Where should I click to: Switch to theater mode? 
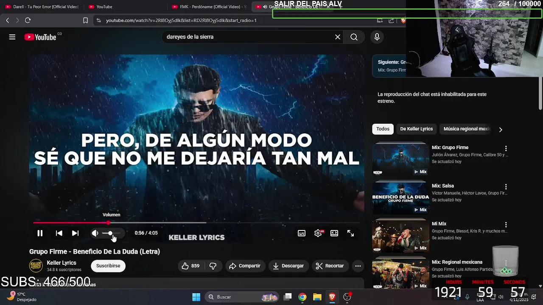click(334, 233)
